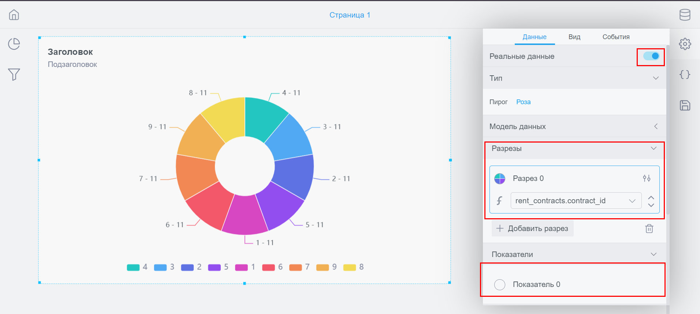
Task: Select the Роза chart type link
Action: (x=523, y=102)
